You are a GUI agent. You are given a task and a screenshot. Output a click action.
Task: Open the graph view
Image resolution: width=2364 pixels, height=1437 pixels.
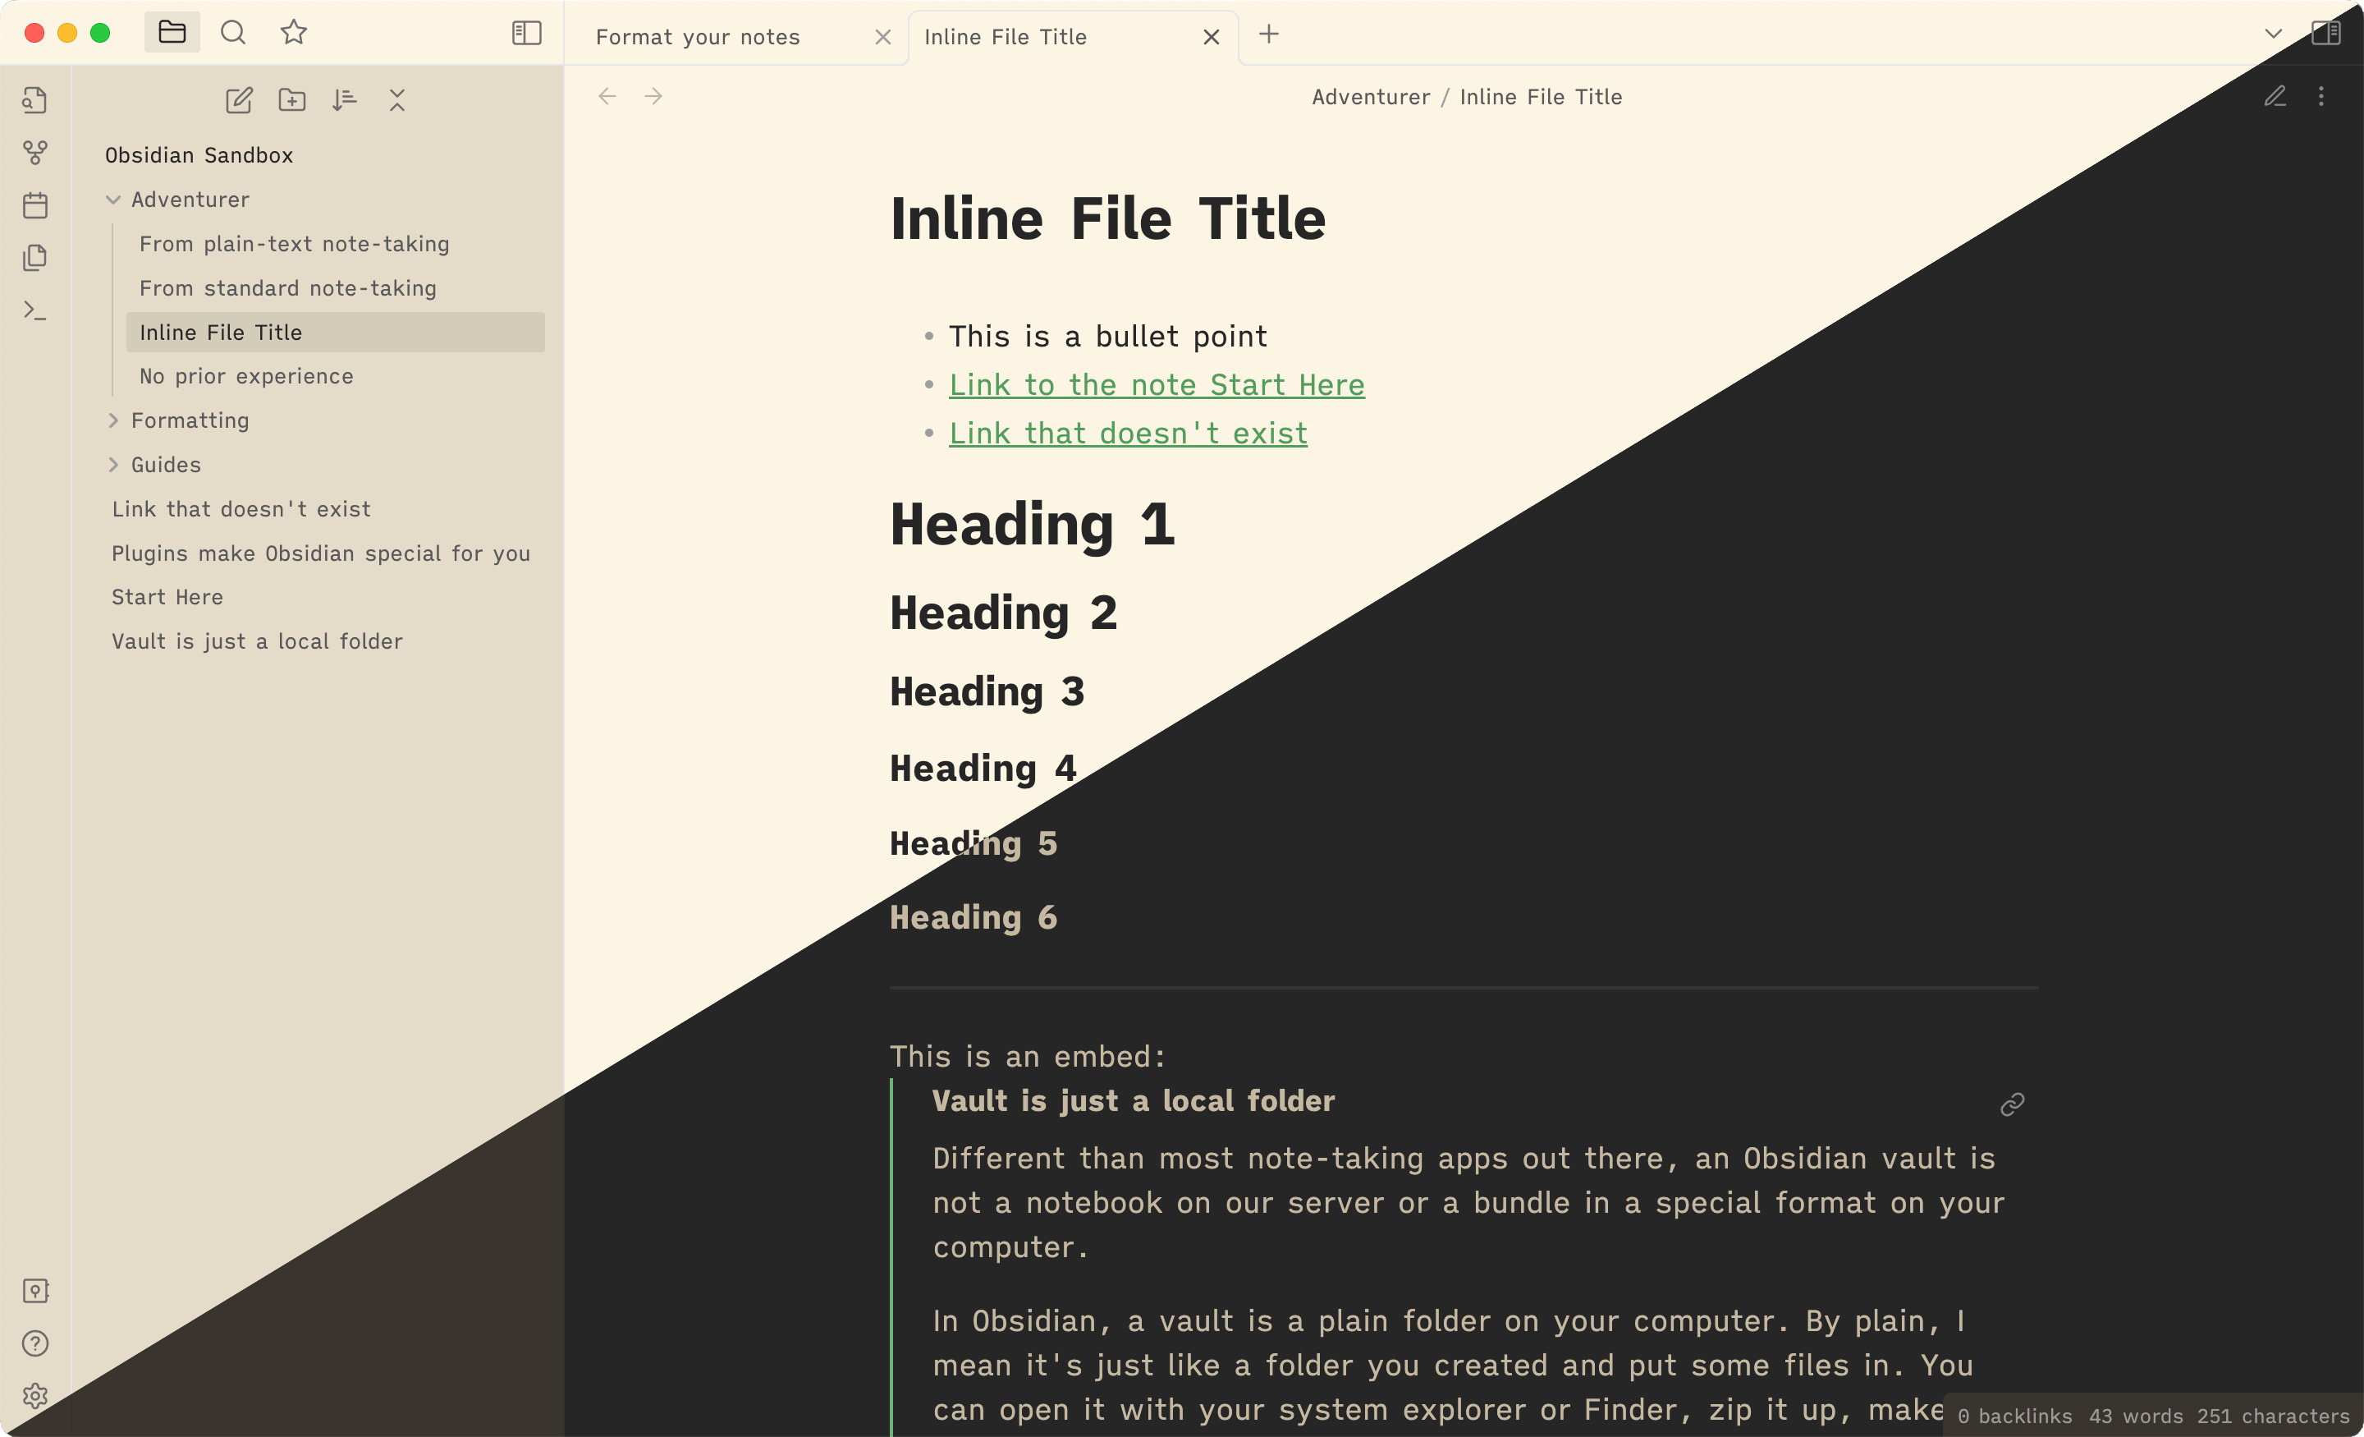[34, 152]
